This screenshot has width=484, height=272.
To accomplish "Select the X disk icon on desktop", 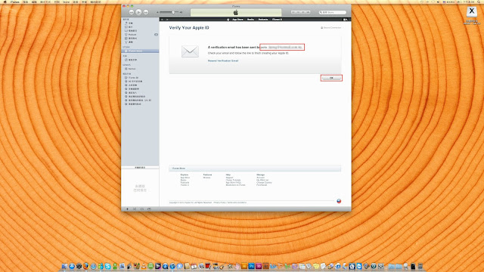I will 472,11.
